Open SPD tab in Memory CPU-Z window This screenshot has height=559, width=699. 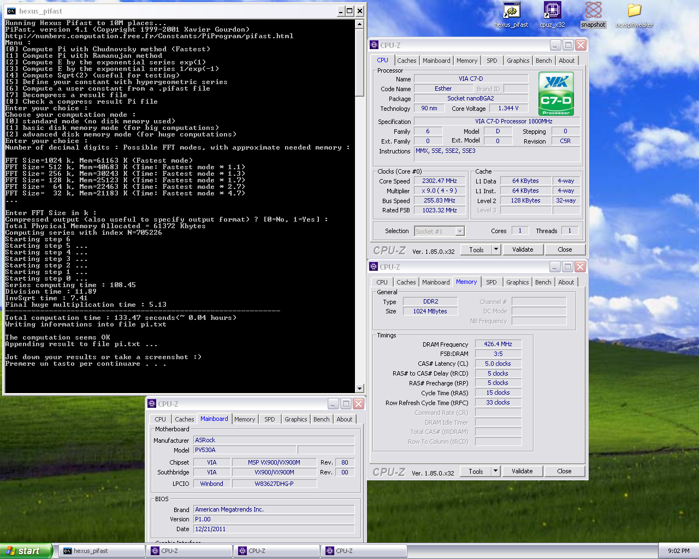click(x=491, y=282)
